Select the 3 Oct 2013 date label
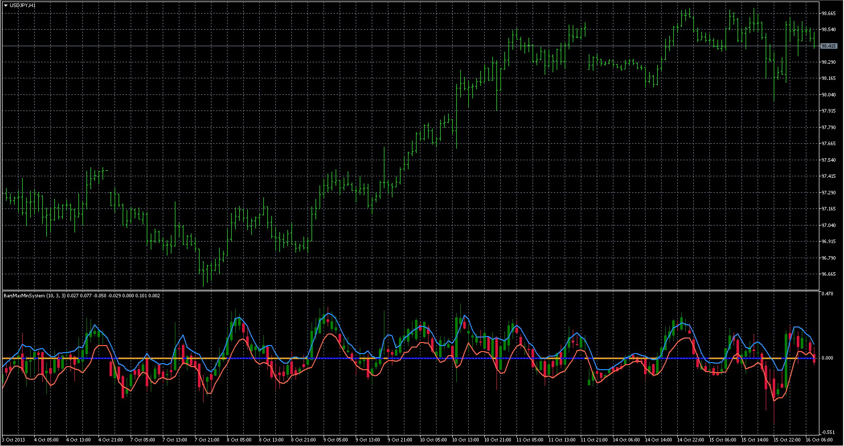The image size is (844, 446). tap(13, 440)
